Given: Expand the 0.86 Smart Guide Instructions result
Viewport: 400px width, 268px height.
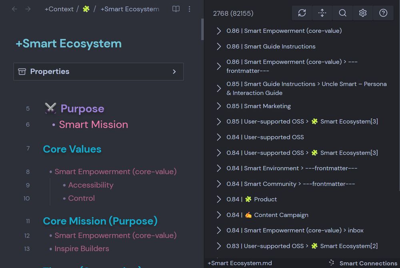Looking at the screenshot, I should click(219, 46).
